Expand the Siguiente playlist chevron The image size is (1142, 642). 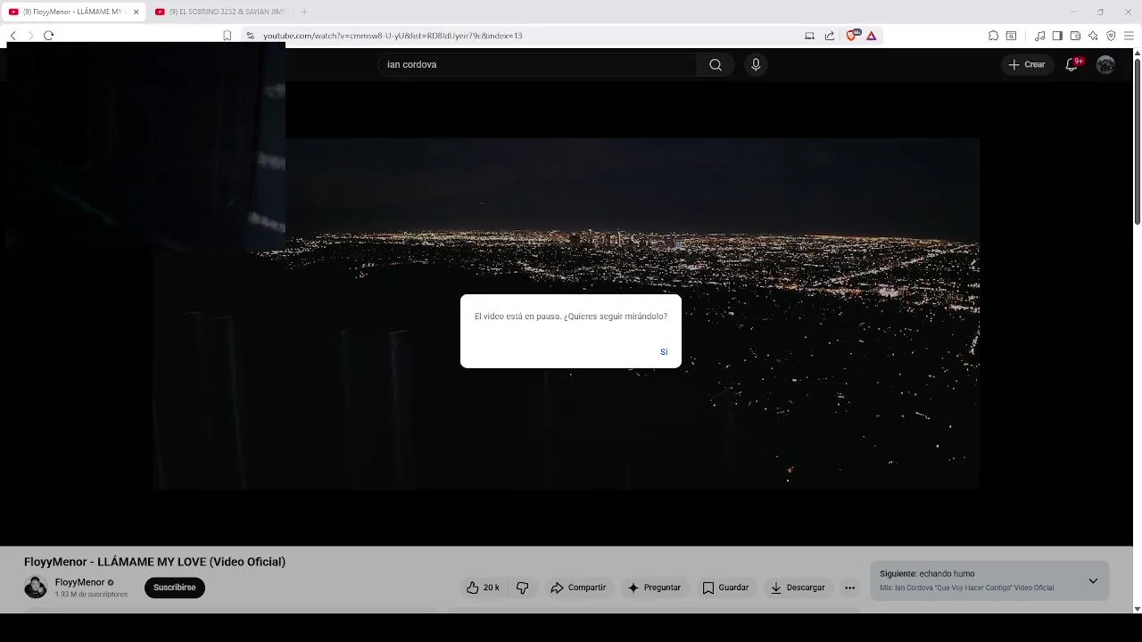pos(1093,581)
